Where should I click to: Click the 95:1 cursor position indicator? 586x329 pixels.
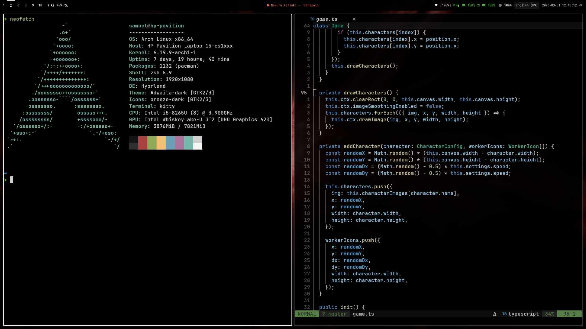570,314
